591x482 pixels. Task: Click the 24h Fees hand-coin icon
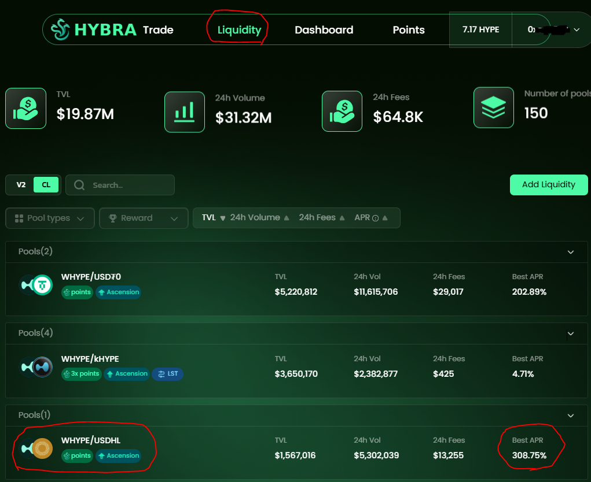[342, 112]
